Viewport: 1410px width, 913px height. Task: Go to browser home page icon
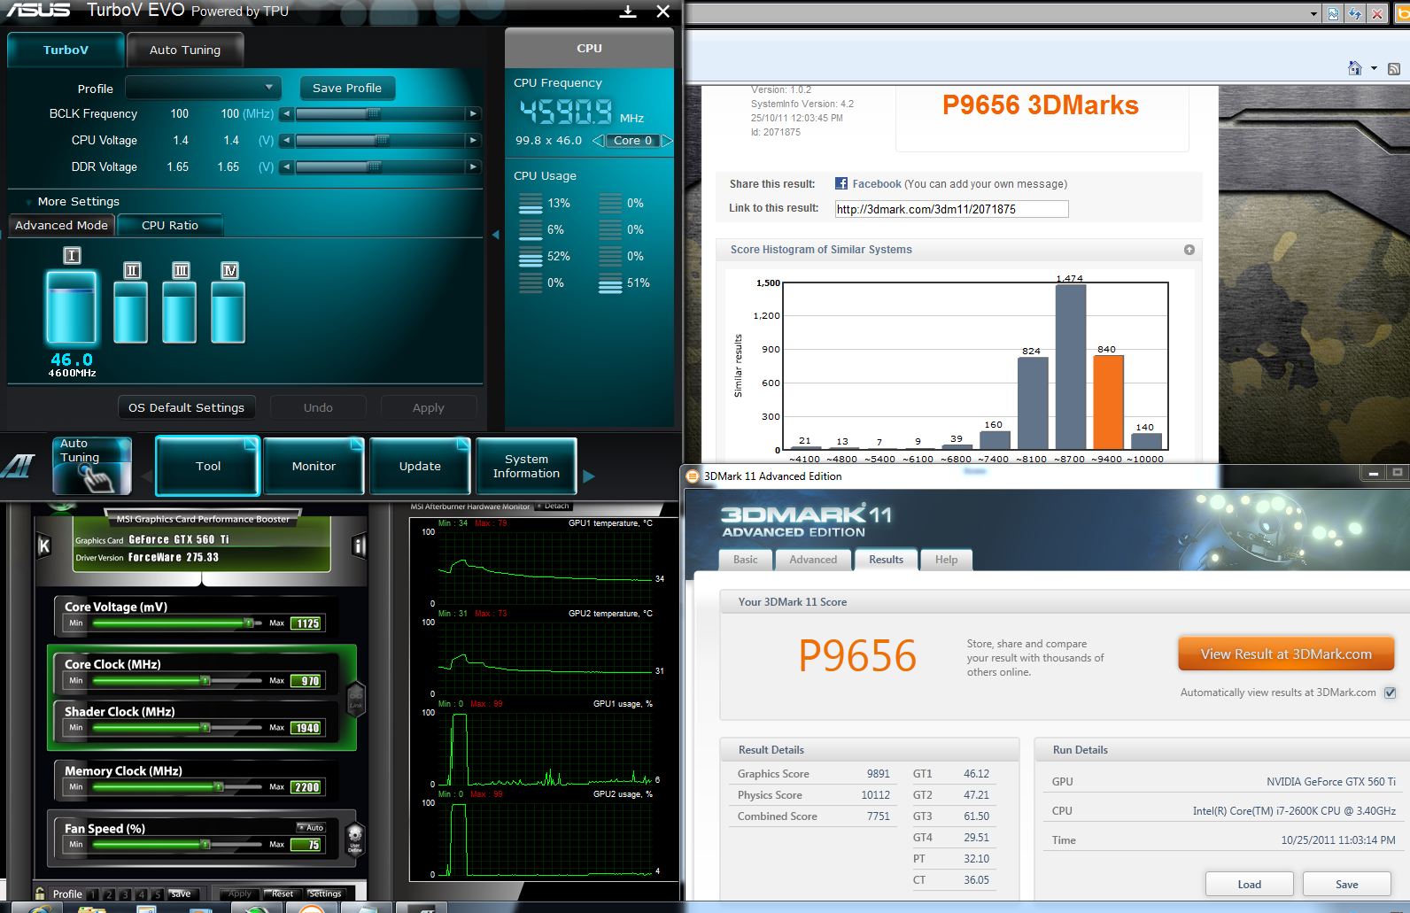[1354, 68]
